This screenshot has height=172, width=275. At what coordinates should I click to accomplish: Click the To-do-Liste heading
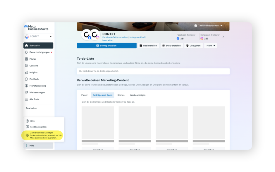coord(85,59)
